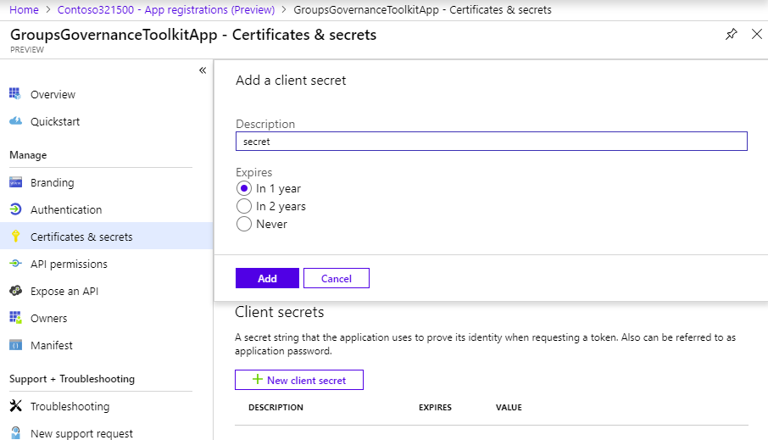Open Troubleshooting under Support section
The width and height of the screenshot is (768, 440).
pyautogui.click(x=70, y=406)
